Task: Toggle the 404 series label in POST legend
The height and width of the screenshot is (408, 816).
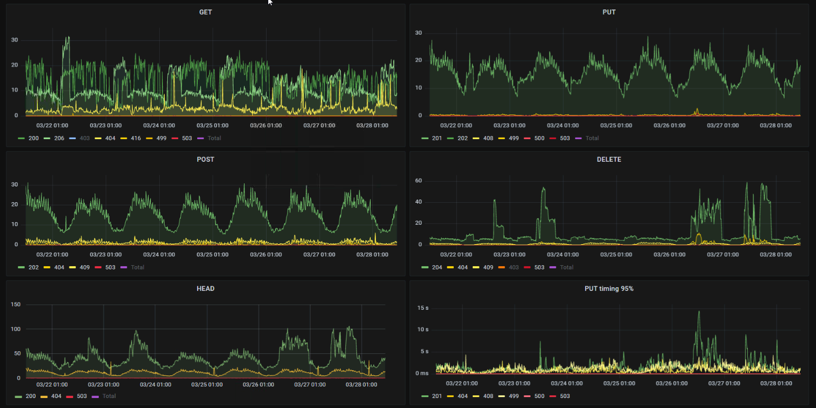Action: tap(59, 267)
